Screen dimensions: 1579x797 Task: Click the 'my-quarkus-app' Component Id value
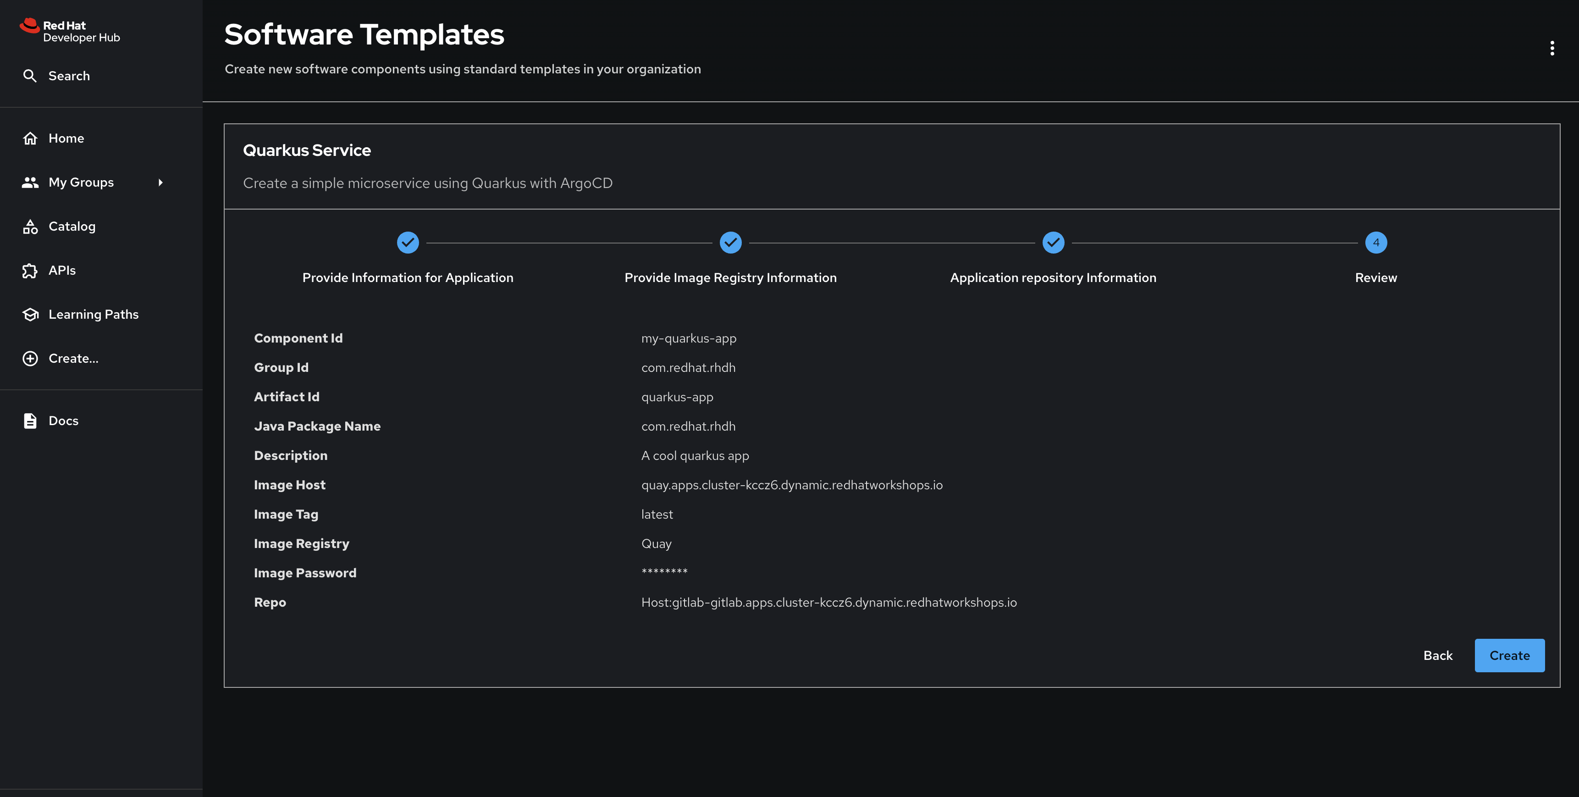click(x=689, y=338)
